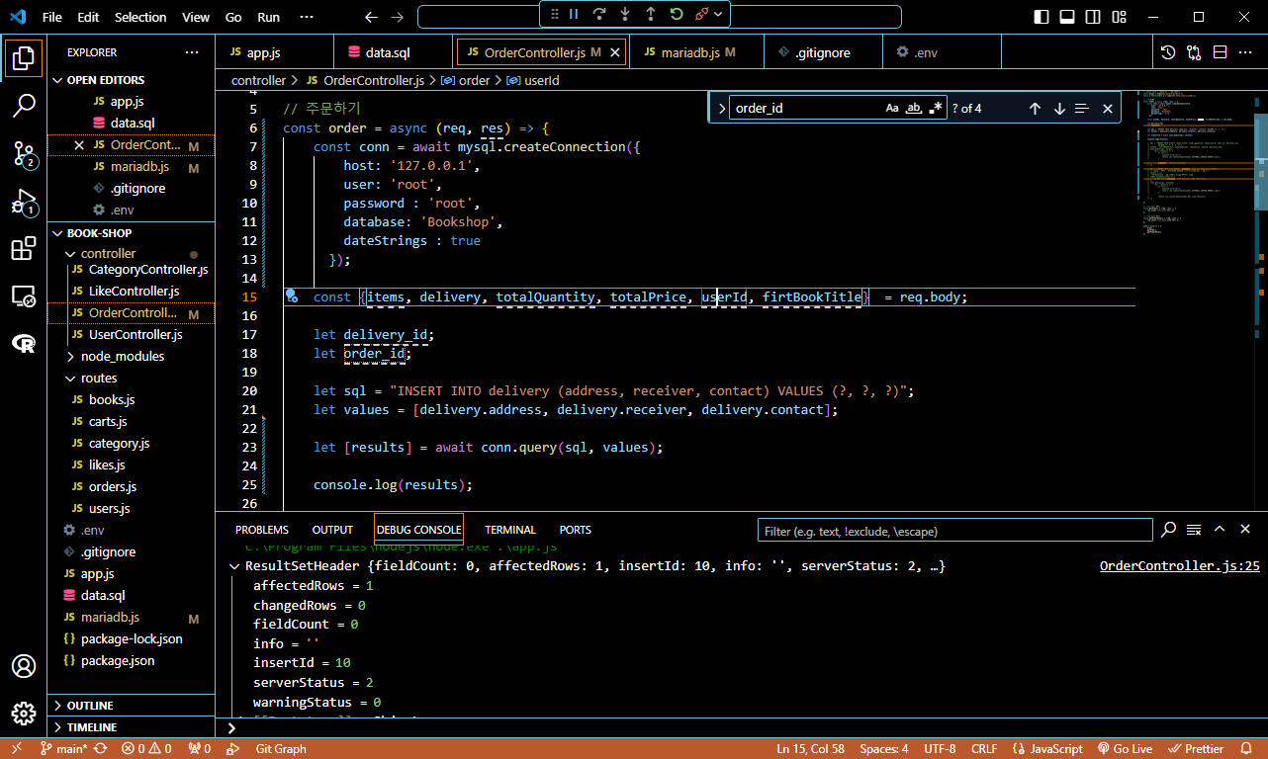
Task: Open Source Control view with 2 changes
Action: 24,153
